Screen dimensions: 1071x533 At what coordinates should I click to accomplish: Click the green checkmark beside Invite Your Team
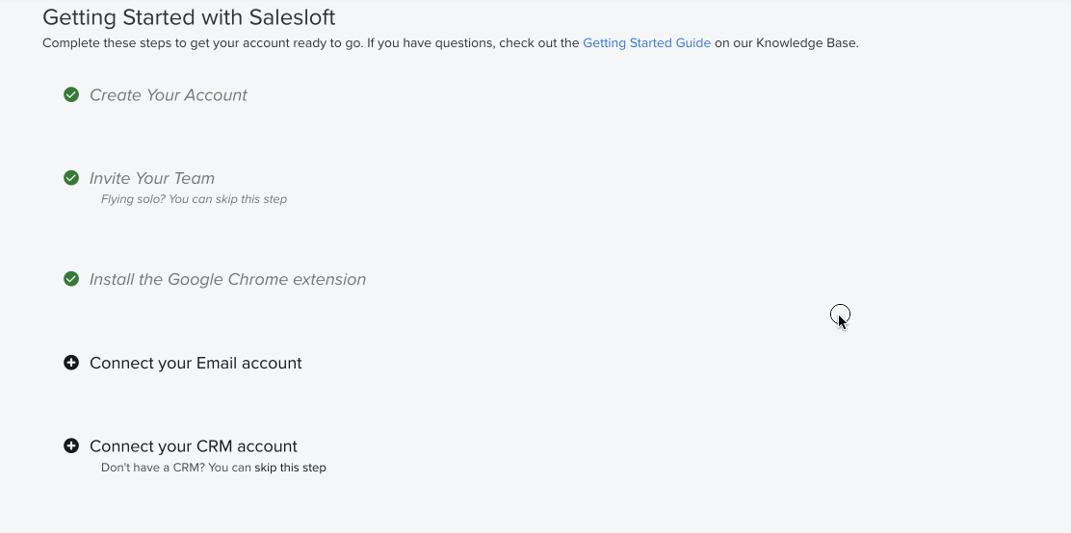71,178
